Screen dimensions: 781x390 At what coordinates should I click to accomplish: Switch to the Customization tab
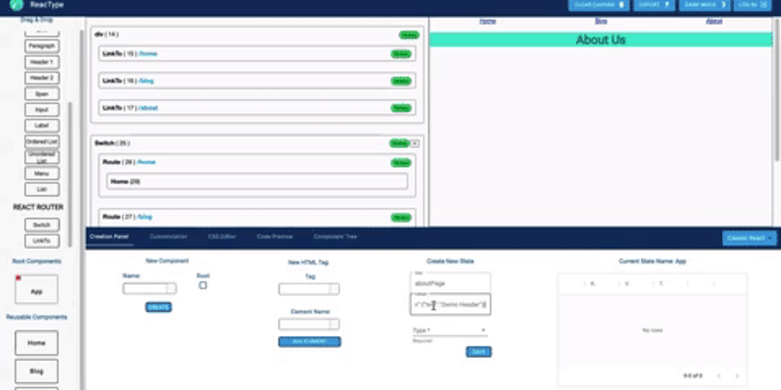[x=169, y=237]
